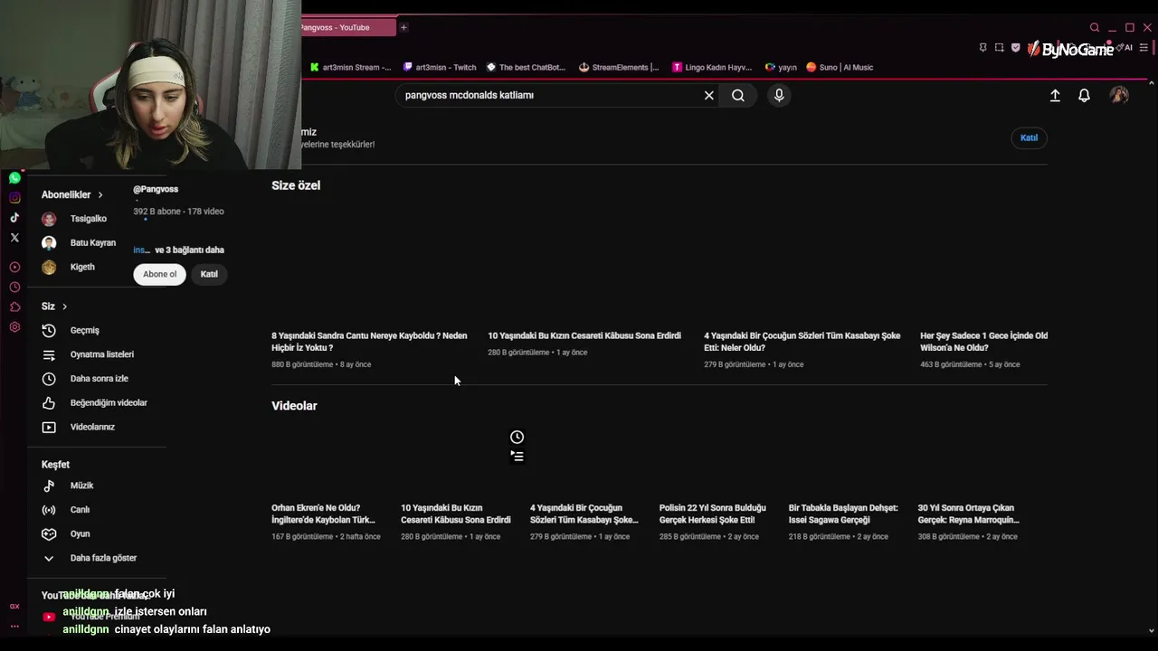Open the Lingo Kadın Hayv... bookmark
The image size is (1158, 651).
(x=712, y=67)
